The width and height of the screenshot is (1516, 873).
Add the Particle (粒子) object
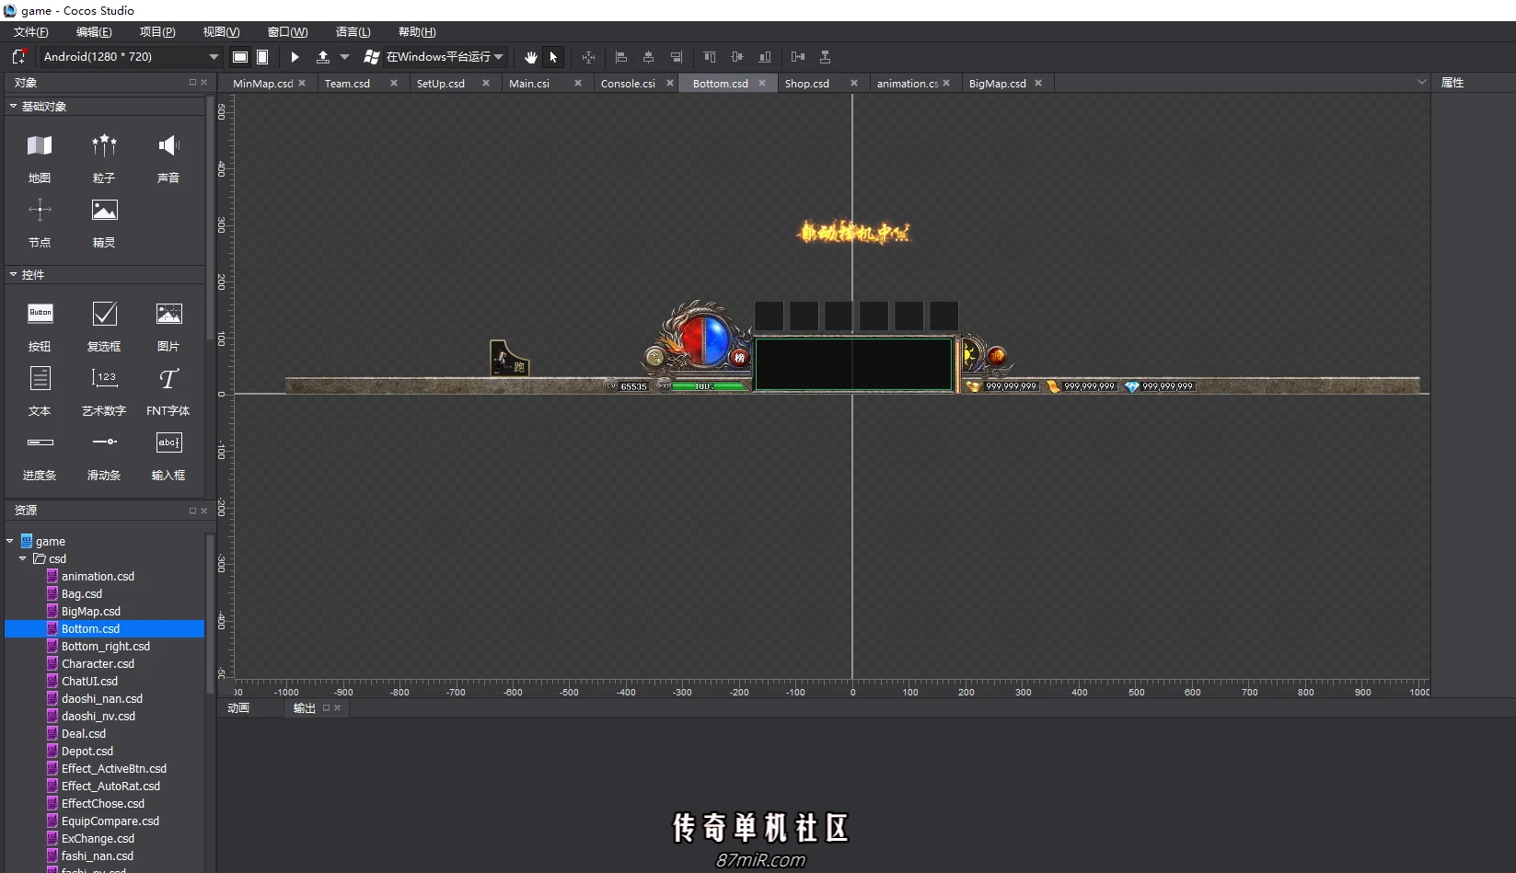coord(104,157)
